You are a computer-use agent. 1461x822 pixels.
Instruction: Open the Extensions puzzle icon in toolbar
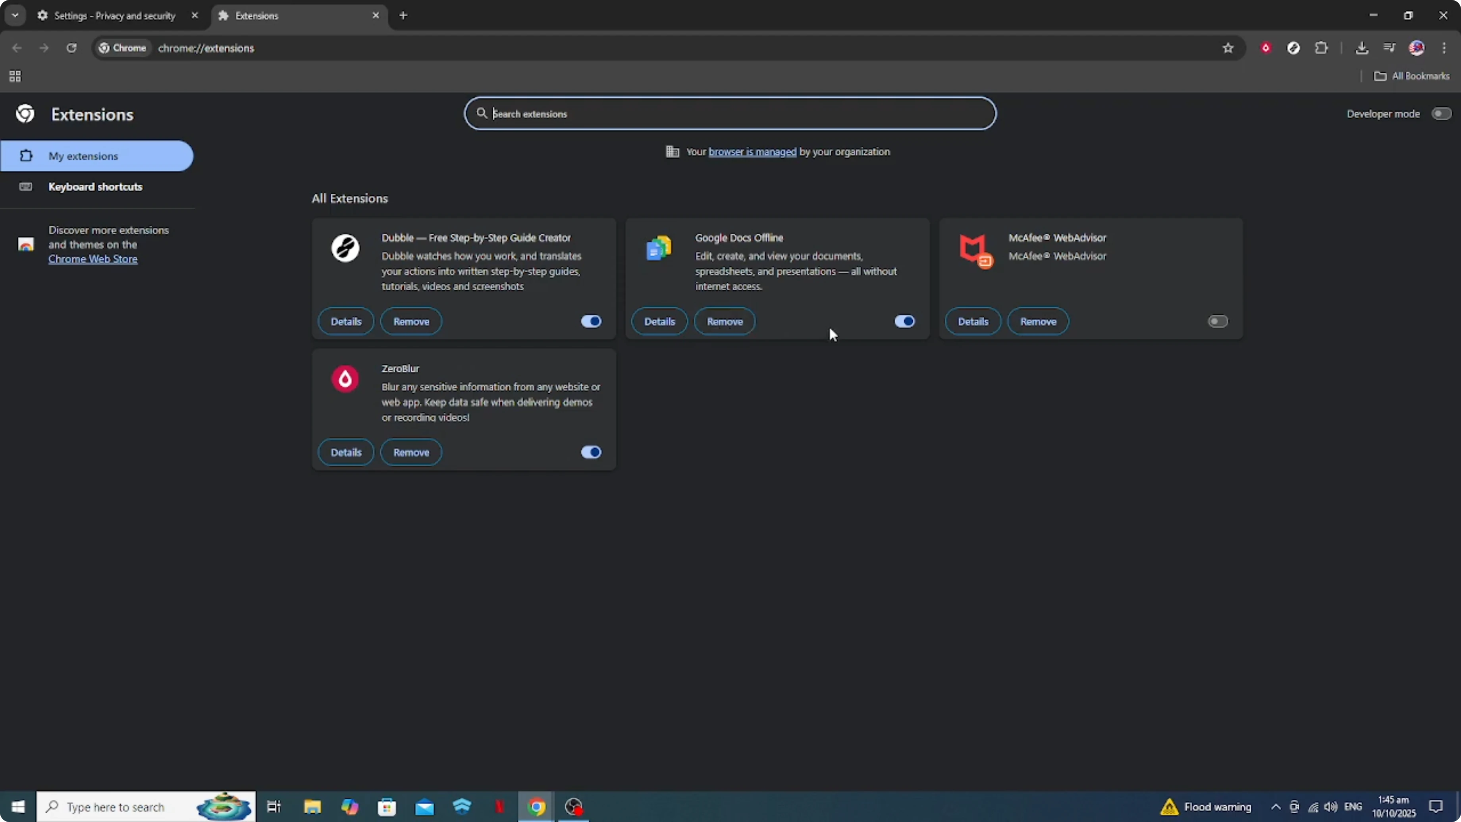pyautogui.click(x=1322, y=48)
